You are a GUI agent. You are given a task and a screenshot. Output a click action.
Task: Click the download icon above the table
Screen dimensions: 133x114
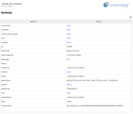pos(131,18)
